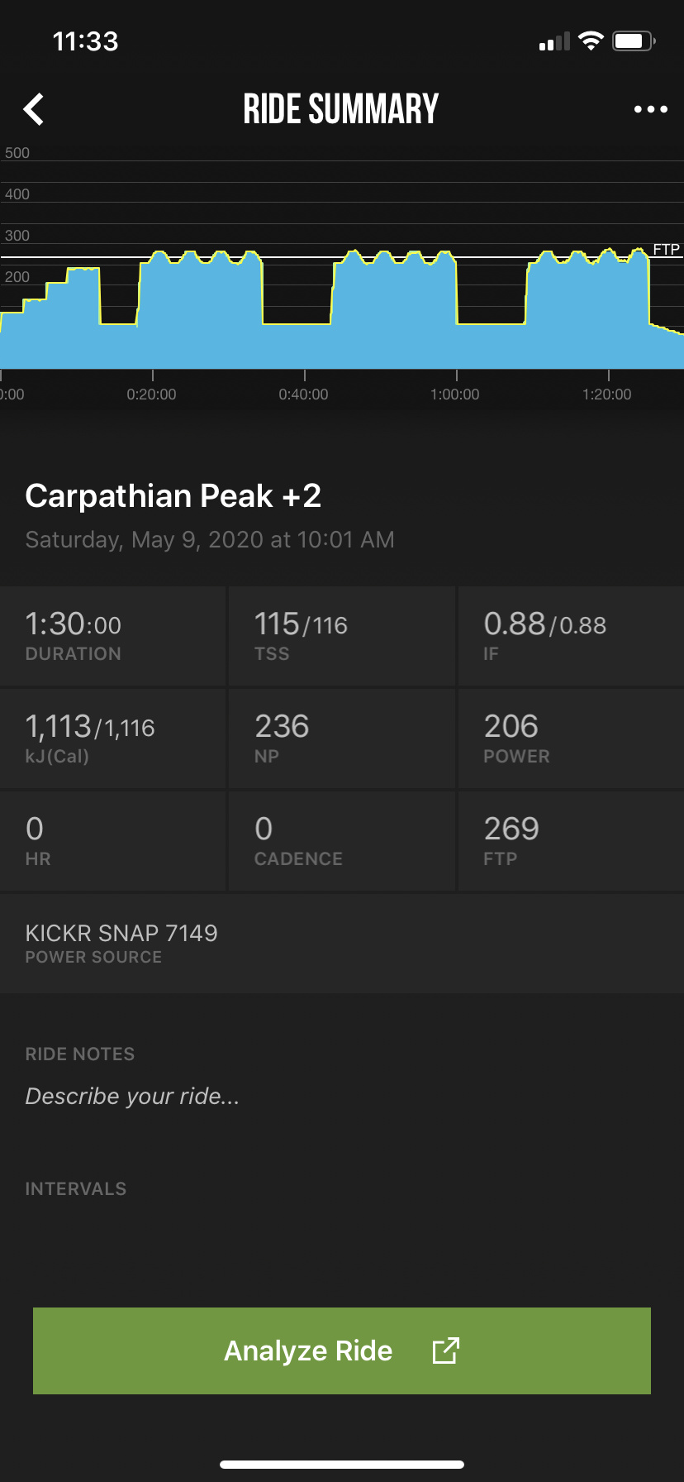Tap the external link icon on Analyze Ride
The width and height of the screenshot is (684, 1482).
[x=445, y=1351]
